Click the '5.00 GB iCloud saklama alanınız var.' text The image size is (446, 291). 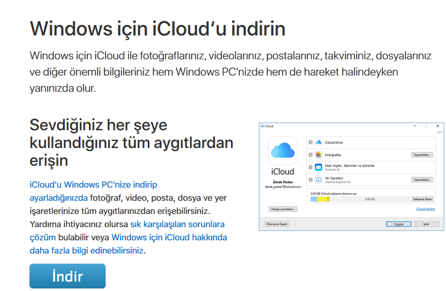tap(334, 194)
